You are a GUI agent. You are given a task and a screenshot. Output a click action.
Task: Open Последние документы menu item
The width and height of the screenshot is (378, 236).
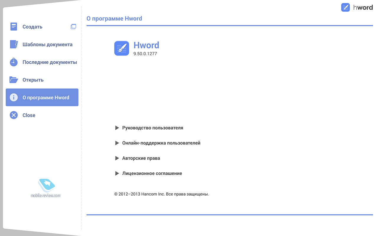click(x=42, y=62)
